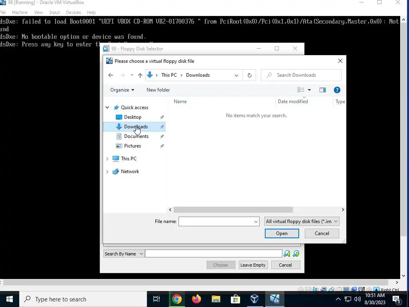Collapse the Quick access tree node
This screenshot has height=307, width=409.
tap(107, 108)
